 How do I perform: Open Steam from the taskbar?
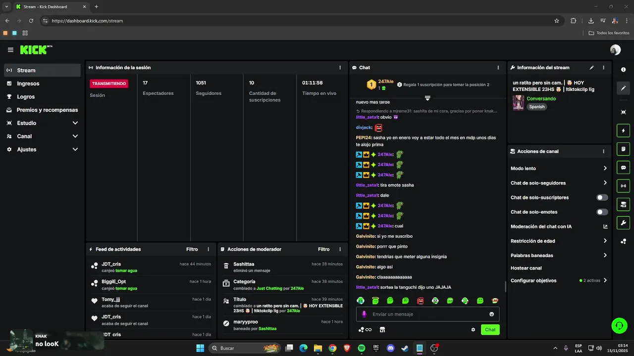pyautogui.click(x=405, y=348)
